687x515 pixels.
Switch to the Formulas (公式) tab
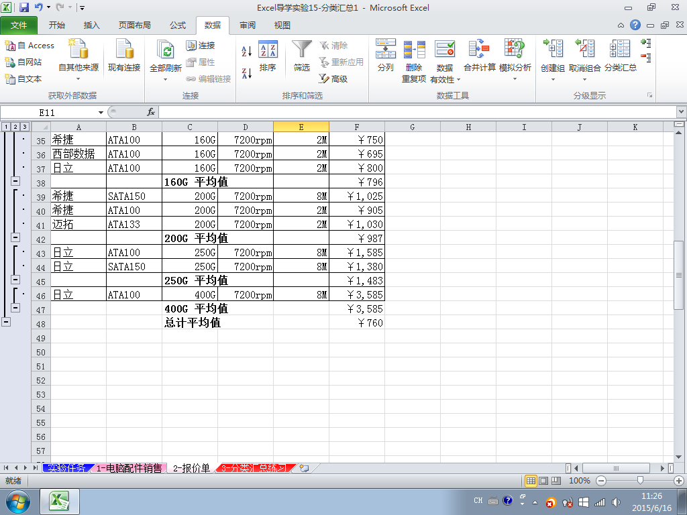pyautogui.click(x=177, y=25)
